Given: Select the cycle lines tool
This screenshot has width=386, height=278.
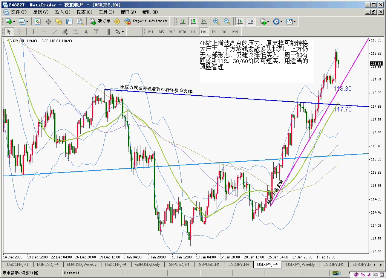Looking at the screenshot, I should tap(107, 32).
